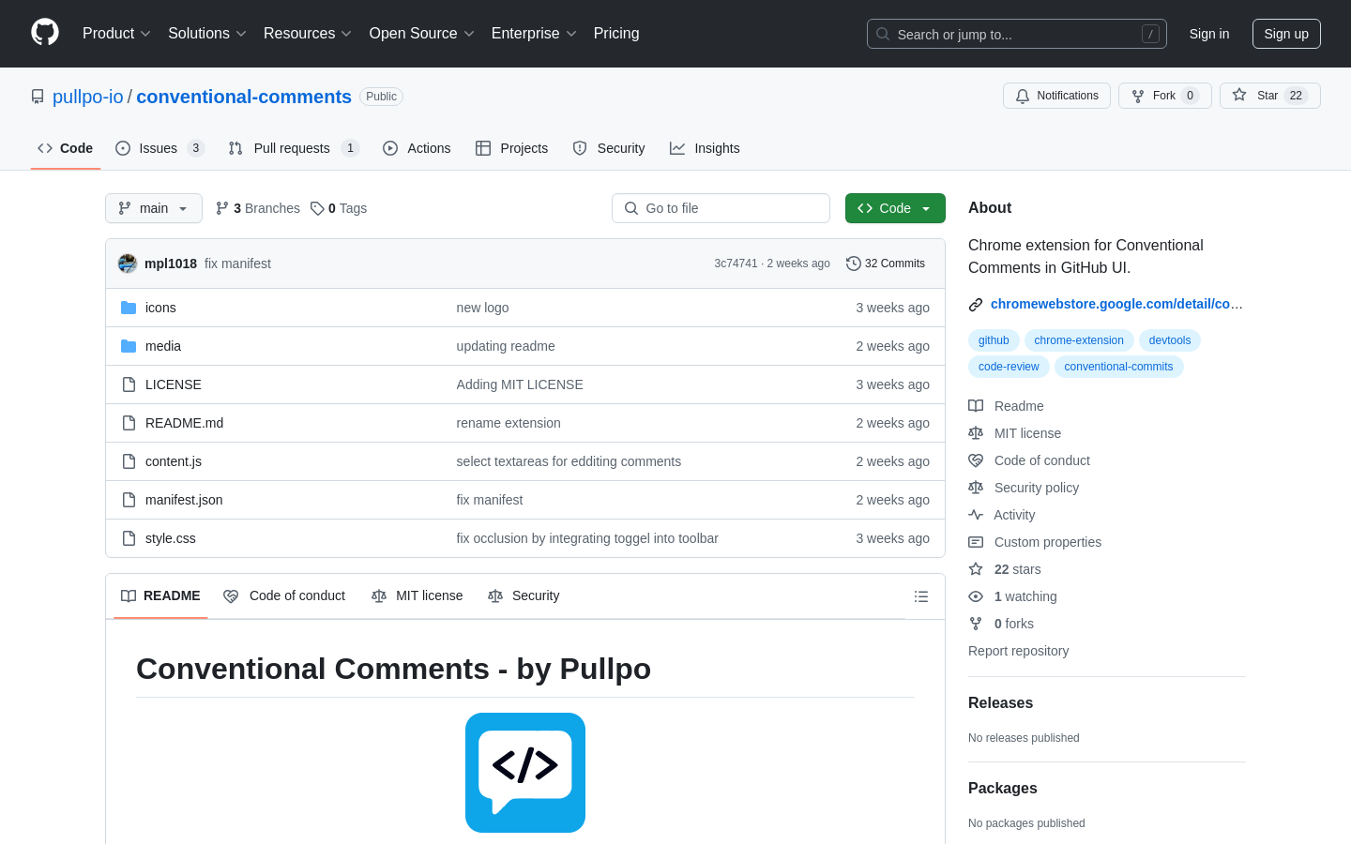This screenshot has height=844, width=1351.
Task: Click the devtools topic tag
Action: point(1170,340)
